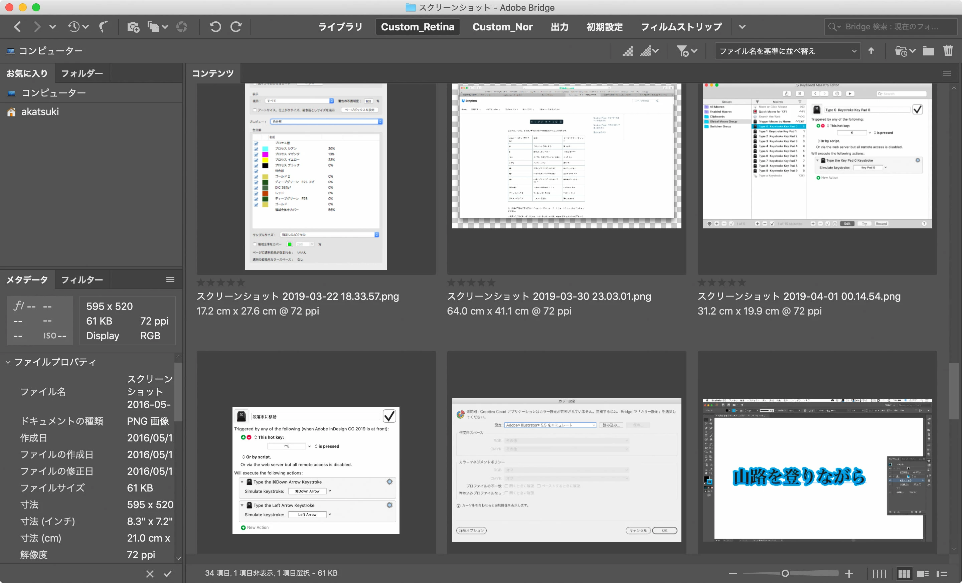Click the recent files clock icon
The image size is (962, 583).
(74, 26)
